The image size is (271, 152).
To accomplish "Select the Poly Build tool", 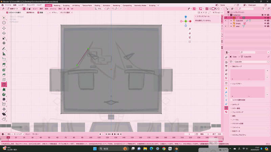I will (4, 90).
